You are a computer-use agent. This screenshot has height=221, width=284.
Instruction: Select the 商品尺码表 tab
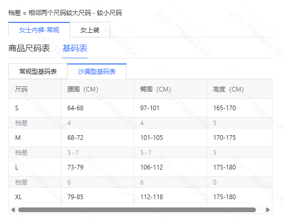29,48
